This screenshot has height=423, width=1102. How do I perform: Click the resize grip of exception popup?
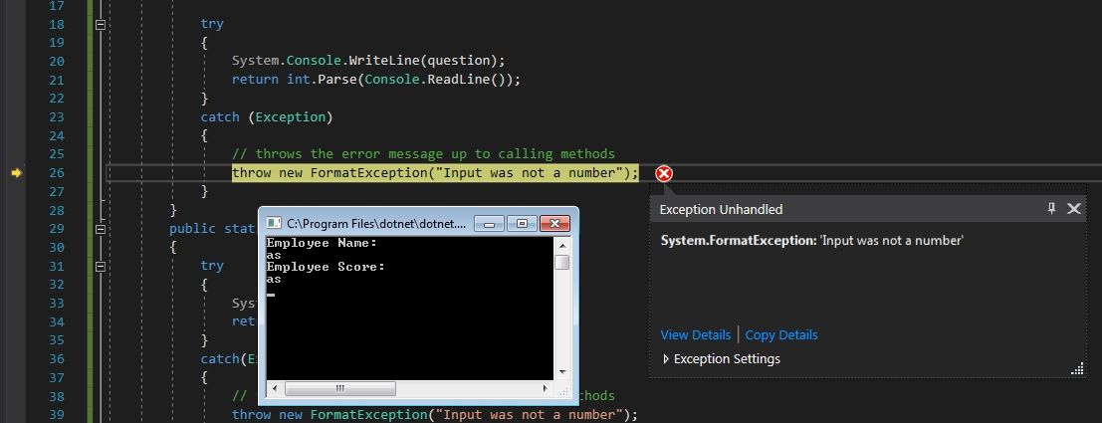point(1077,369)
